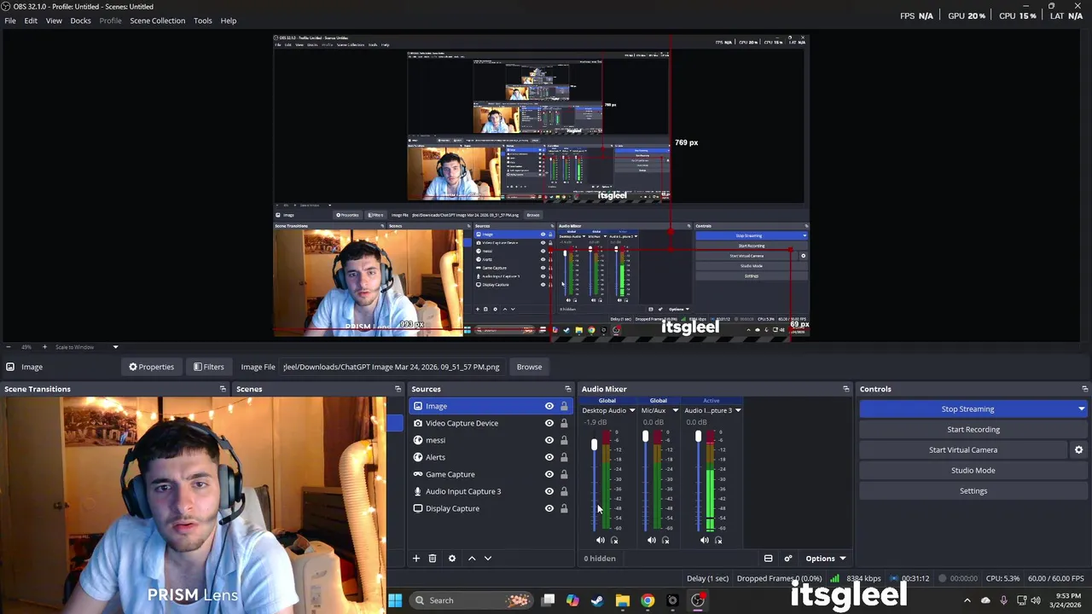Pop out the Scenes dock
1092x614 pixels.
pyautogui.click(x=398, y=389)
